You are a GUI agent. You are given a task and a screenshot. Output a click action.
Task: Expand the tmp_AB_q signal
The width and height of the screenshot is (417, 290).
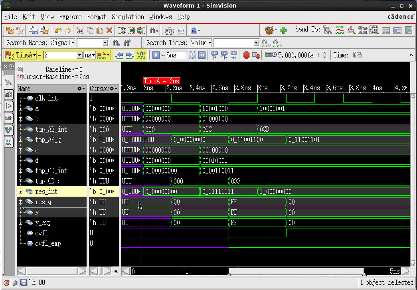point(20,140)
